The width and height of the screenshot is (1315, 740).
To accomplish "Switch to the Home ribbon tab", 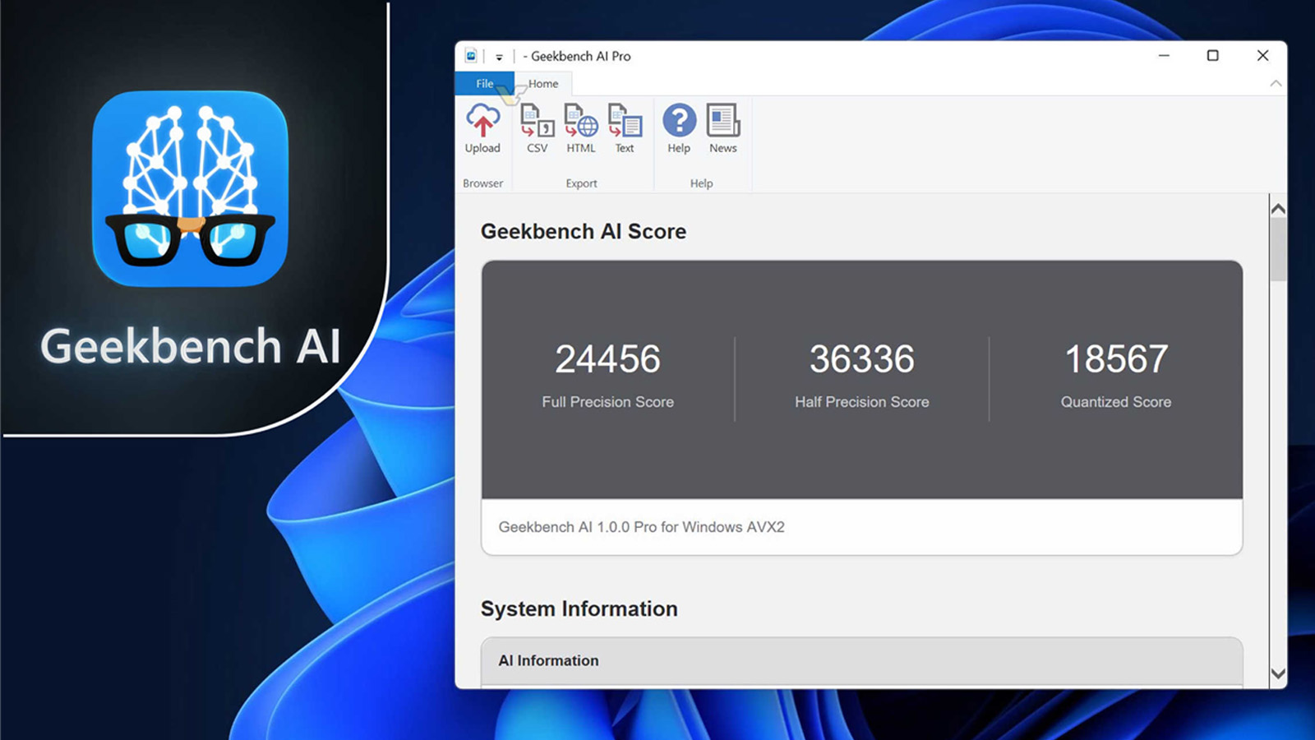I will [x=543, y=84].
